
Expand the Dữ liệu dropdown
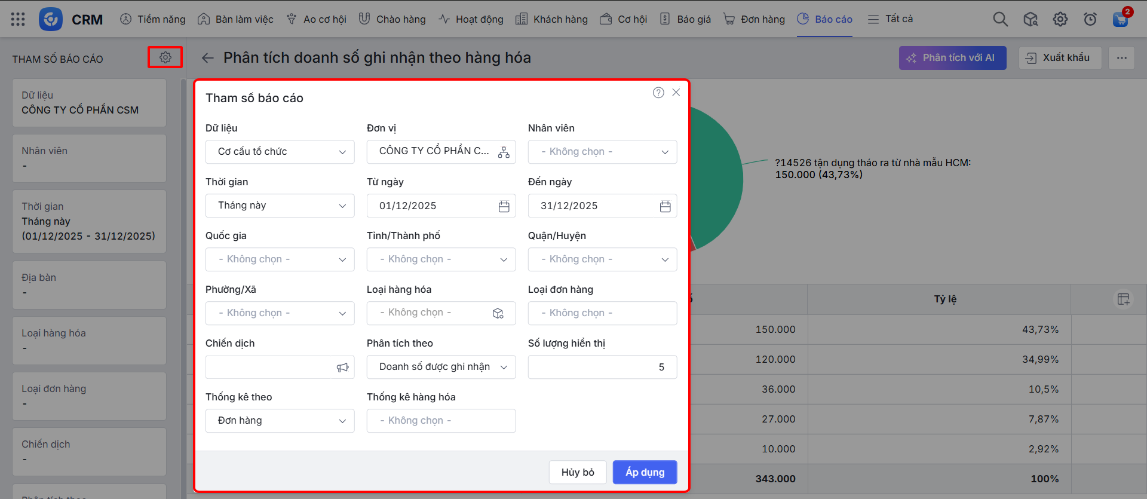(280, 152)
